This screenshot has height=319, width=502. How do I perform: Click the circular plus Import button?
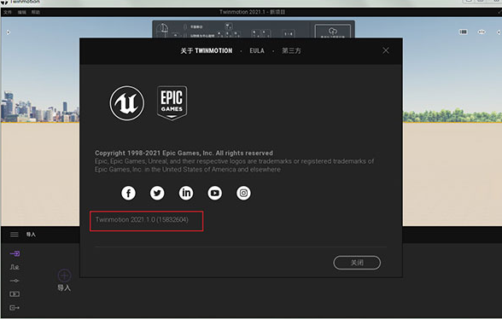pyautogui.click(x=64, y=275)
